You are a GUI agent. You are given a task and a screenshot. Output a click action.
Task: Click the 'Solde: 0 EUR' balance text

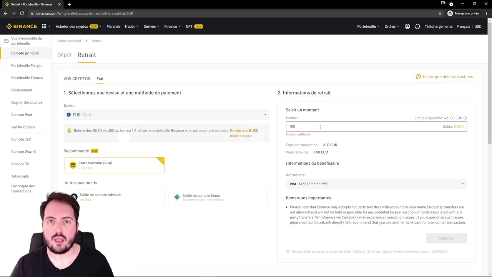(x=453, y=127)
